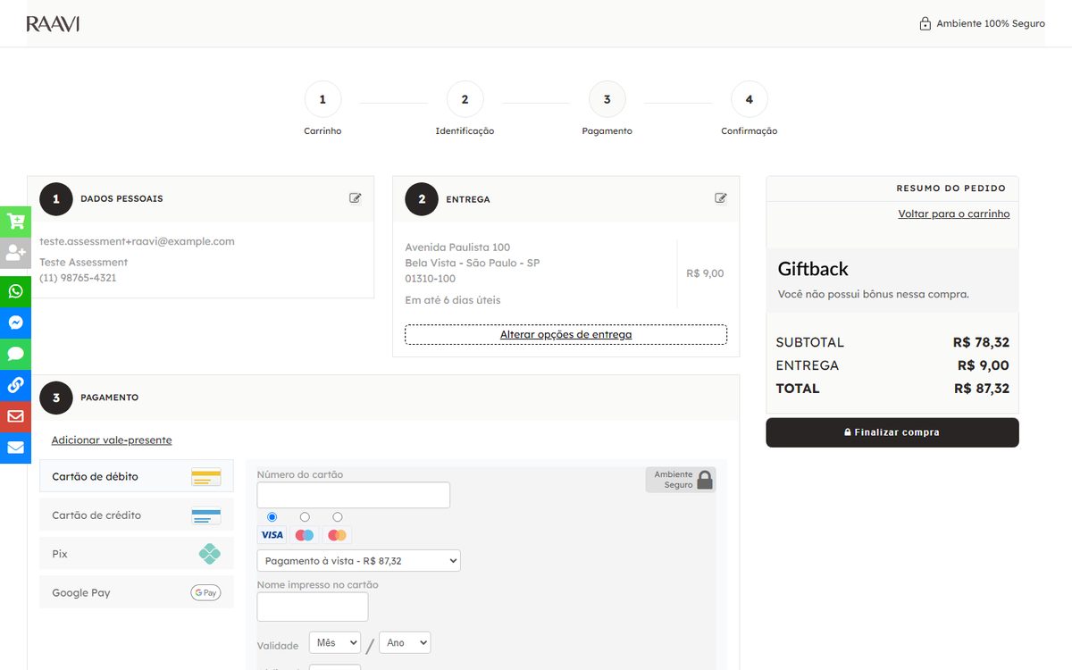The image size is (1072, 670).
Task: Edit Entrega with the pencil icon
Action: pos(721,198)
